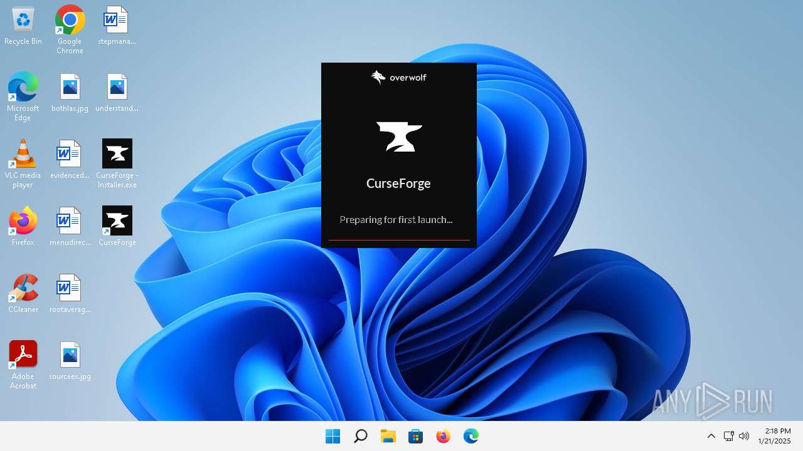Open Microsoft Store from the taskbar
The width and height of the screenshot is (803, 451).
tap(415, 436)
